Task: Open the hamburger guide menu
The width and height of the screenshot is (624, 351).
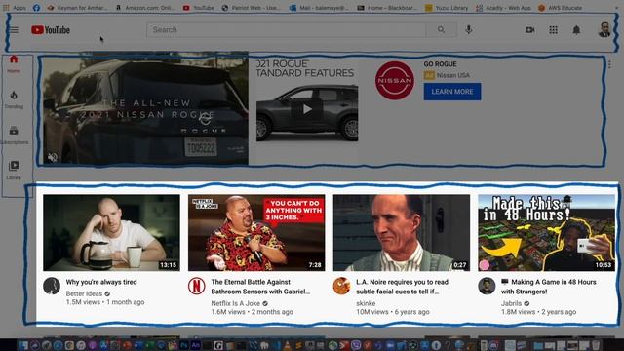Action: click(x=14, y=30)
